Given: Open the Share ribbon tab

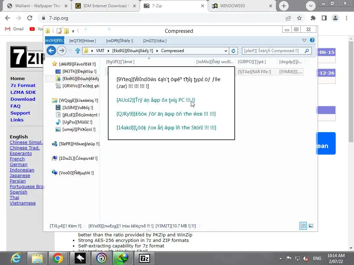Looking at the screenshot, I should coord(119,41).
